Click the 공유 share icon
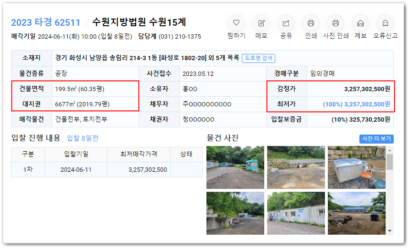This screenshot has width=410, height=249. (286, 23)
